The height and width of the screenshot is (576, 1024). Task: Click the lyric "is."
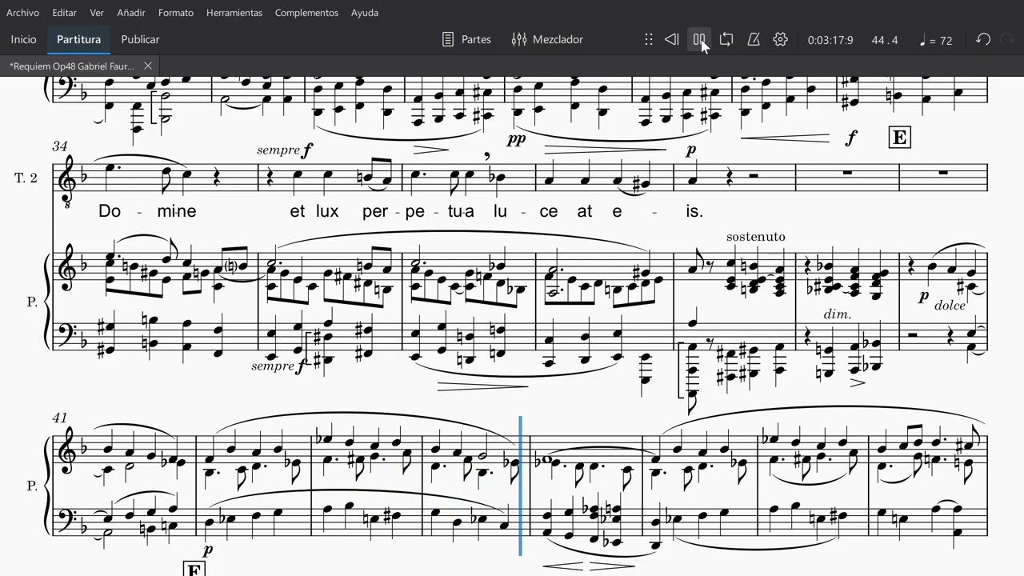[x=694, y=211]
